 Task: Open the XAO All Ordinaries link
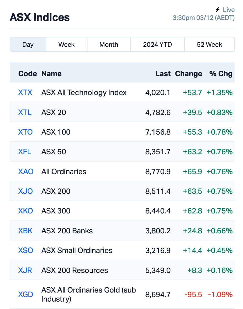[x=26, y=172]
